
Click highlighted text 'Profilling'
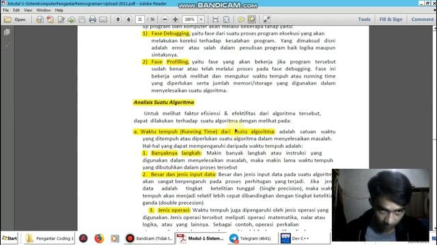click(178, 62)
